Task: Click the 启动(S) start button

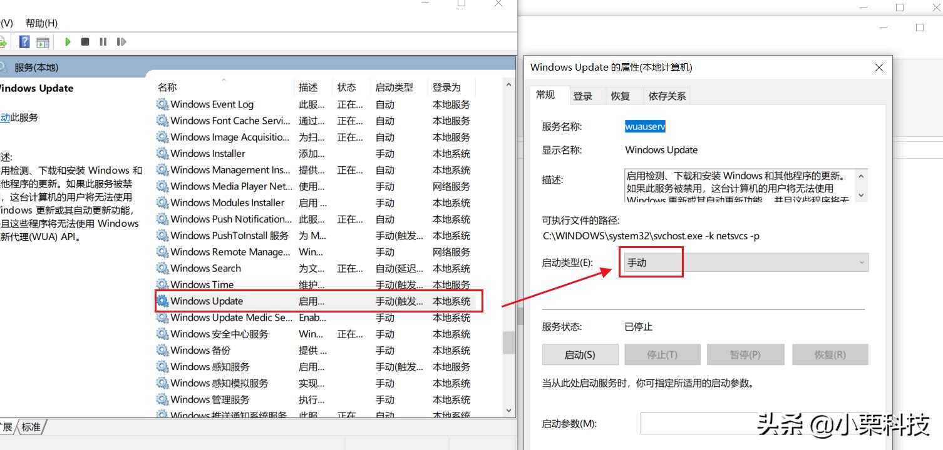Action: [x=579, y=354]
